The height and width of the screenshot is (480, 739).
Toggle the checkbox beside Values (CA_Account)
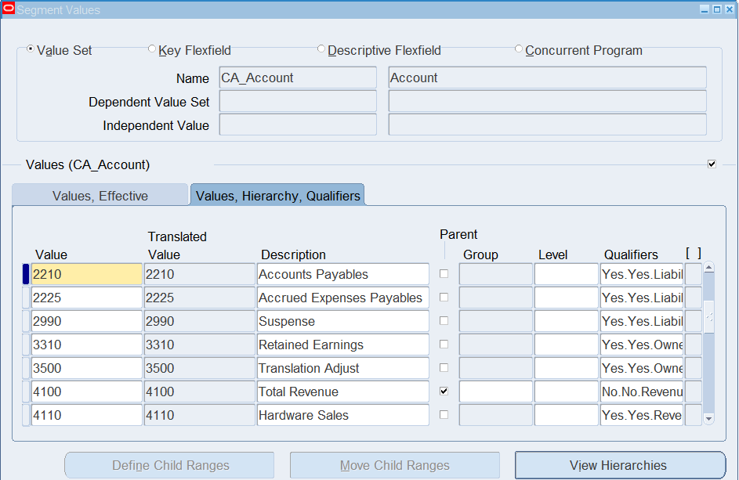pyautogui.click(x=712, y=164)
